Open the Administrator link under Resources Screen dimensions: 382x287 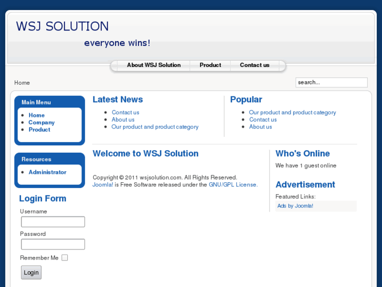coord(47,172)
